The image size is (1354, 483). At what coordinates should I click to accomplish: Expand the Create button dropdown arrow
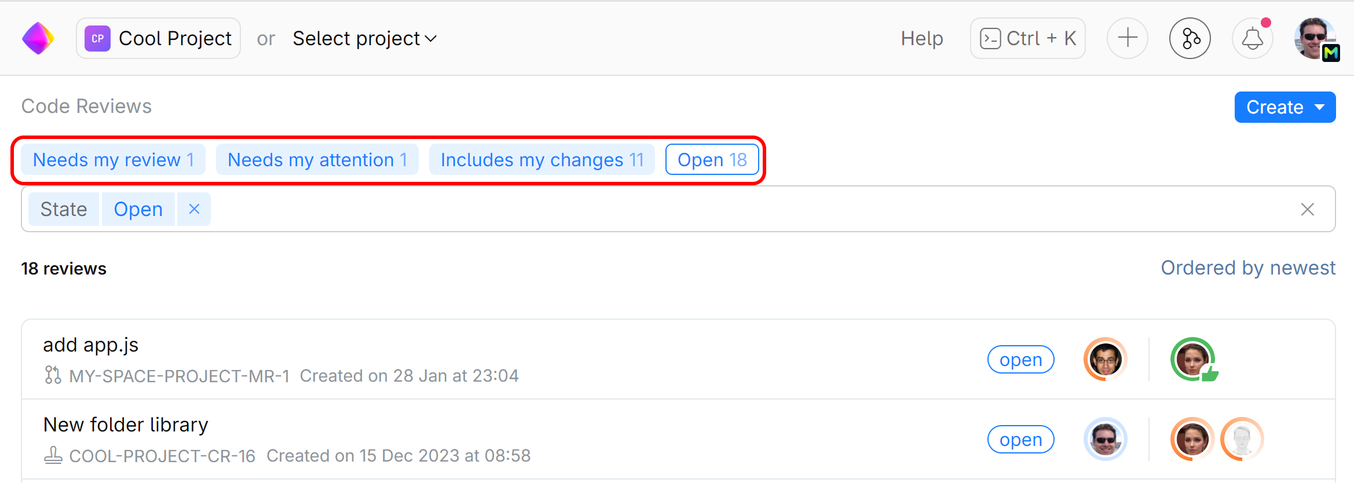click(x=1321, y=107)
